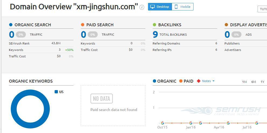The height and width of the screenshot is (133, 267).
Task: Toggle the PAID series in chart legend
Action: [x=186, y=81]
